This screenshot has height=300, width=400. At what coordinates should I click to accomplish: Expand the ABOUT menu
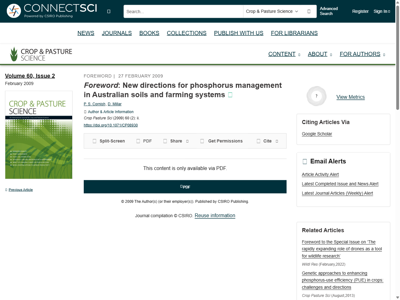tap(320, 54)
